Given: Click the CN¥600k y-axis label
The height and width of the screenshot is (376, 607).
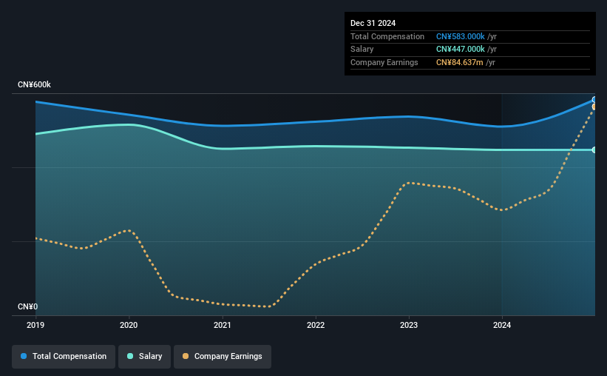Looking at the screenshot, I should click(34, 84).
